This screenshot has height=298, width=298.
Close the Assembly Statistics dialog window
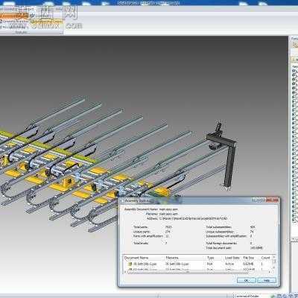273,200
